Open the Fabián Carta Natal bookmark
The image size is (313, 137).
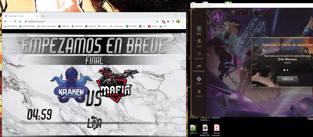click(46, 26)
